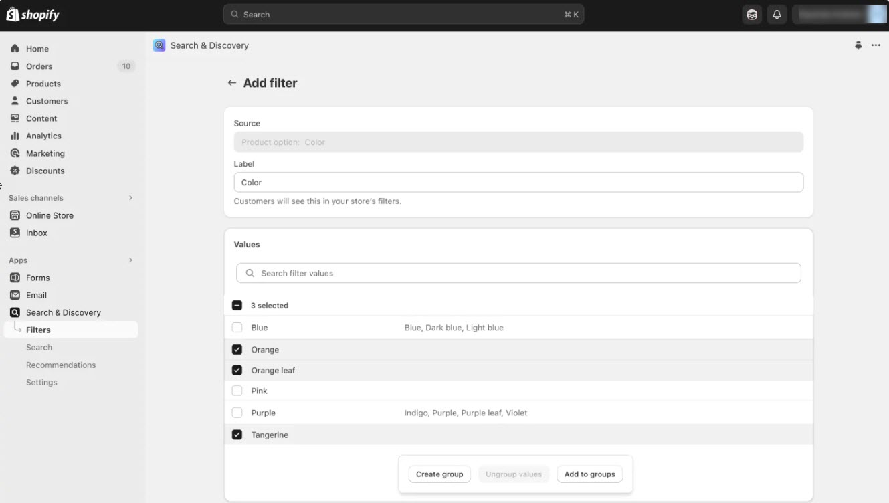Open the three-dot more actions menu
The image size is (889, 503).
[876, 45]
